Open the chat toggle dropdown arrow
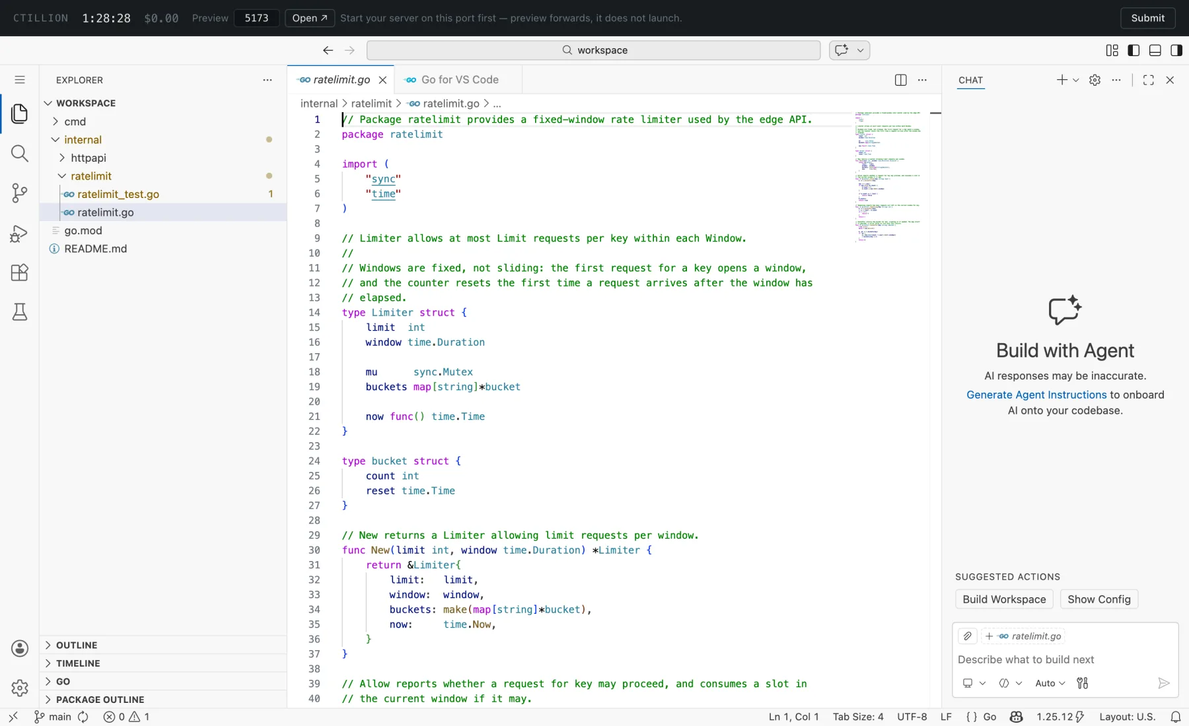Image resolution: width=1189 pixels, height=726 pixels. [x=861, y=50]
